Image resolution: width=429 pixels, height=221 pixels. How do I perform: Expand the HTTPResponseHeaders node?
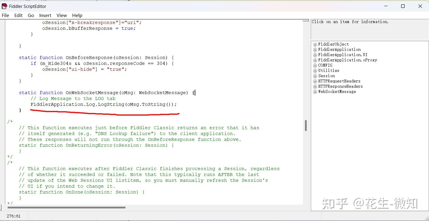click(x=315, y=86)
